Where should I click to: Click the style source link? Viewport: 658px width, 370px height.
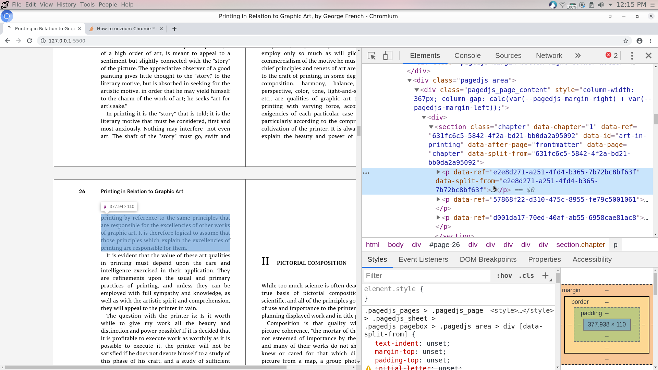click(x=522, y=311)
